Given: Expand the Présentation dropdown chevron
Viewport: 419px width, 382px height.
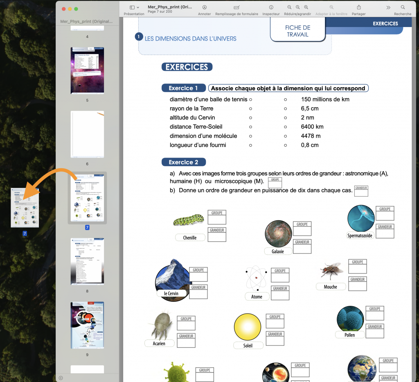Looking at the screenshot, I should coord(138,7).
